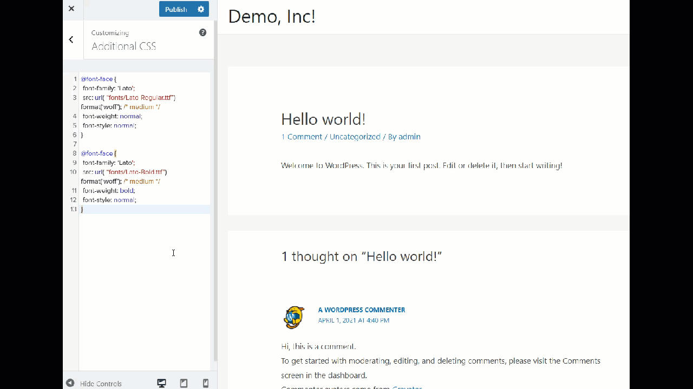Screen dimensions: 693x389
Task: Close the Customizer with the X icon
Action: click(71, 9)
